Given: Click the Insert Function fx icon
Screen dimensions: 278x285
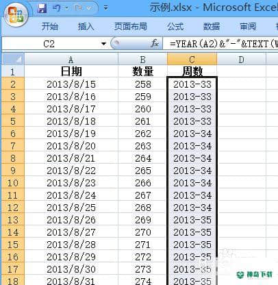Looking at the screenshot, I should (155, 43).
